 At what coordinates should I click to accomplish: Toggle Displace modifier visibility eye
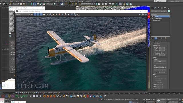pyautogui.click(x=152, y=17)
